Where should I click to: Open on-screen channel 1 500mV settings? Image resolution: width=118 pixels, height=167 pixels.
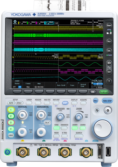click(22, 23)
